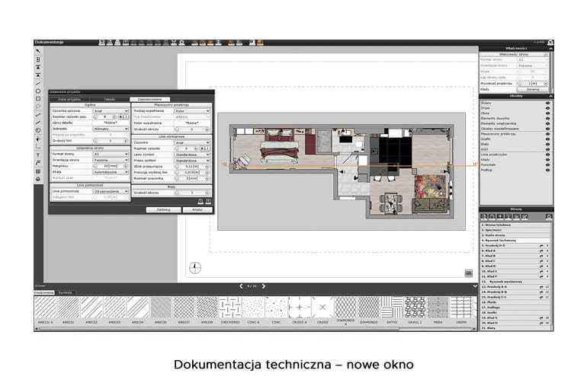This screenshot has height=389, width=587.
Task: Select the table insertion tool in left toolbar
Action: pos(38,171)
